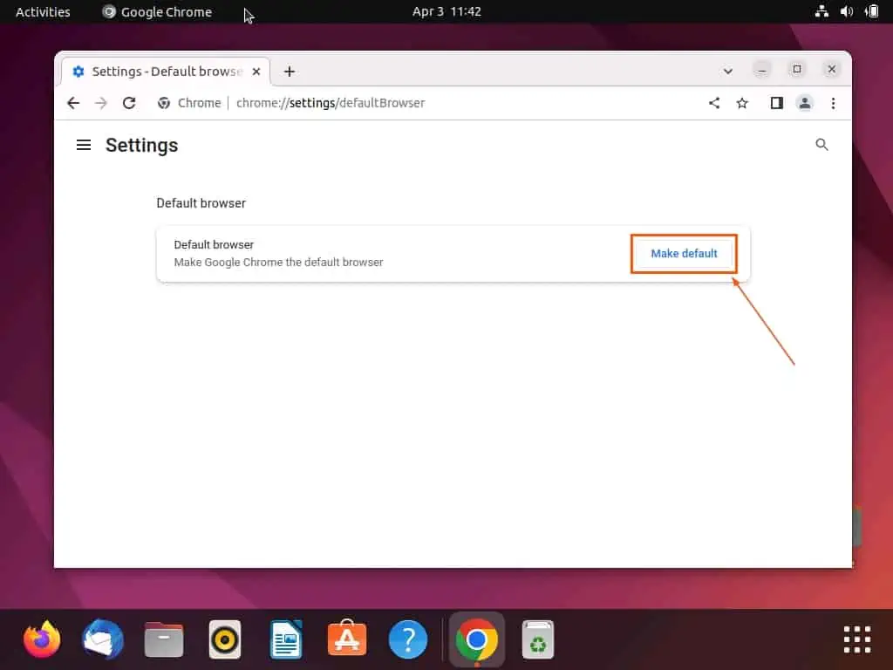Reload the current page
The height and width of the screenshot is (670, 893).
129,103
